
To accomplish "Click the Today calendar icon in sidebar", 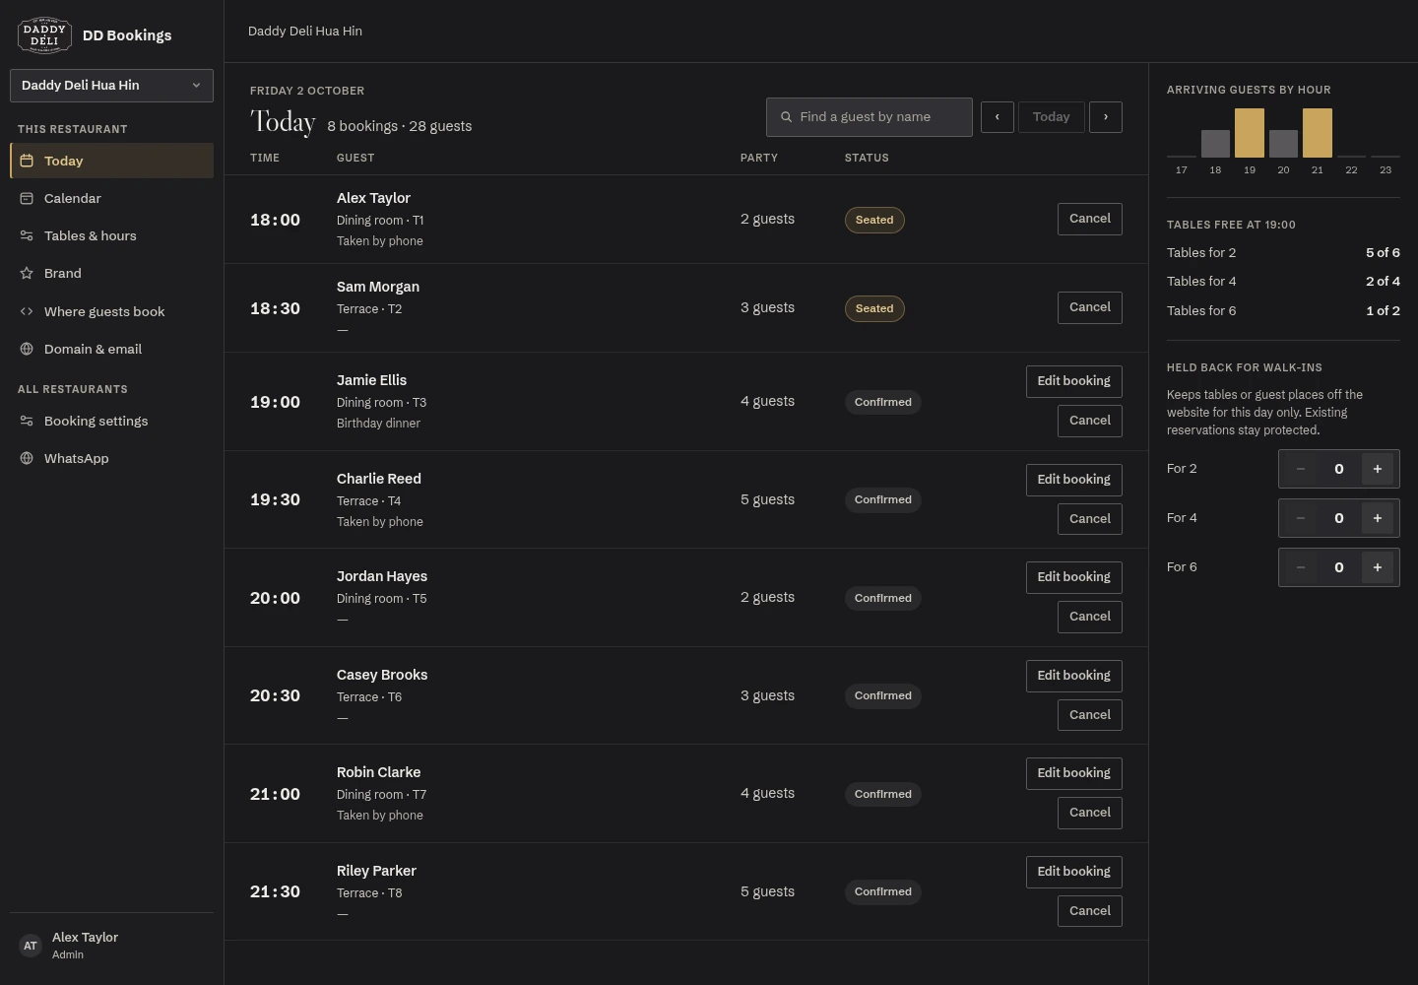I will (x=27, y=161).
